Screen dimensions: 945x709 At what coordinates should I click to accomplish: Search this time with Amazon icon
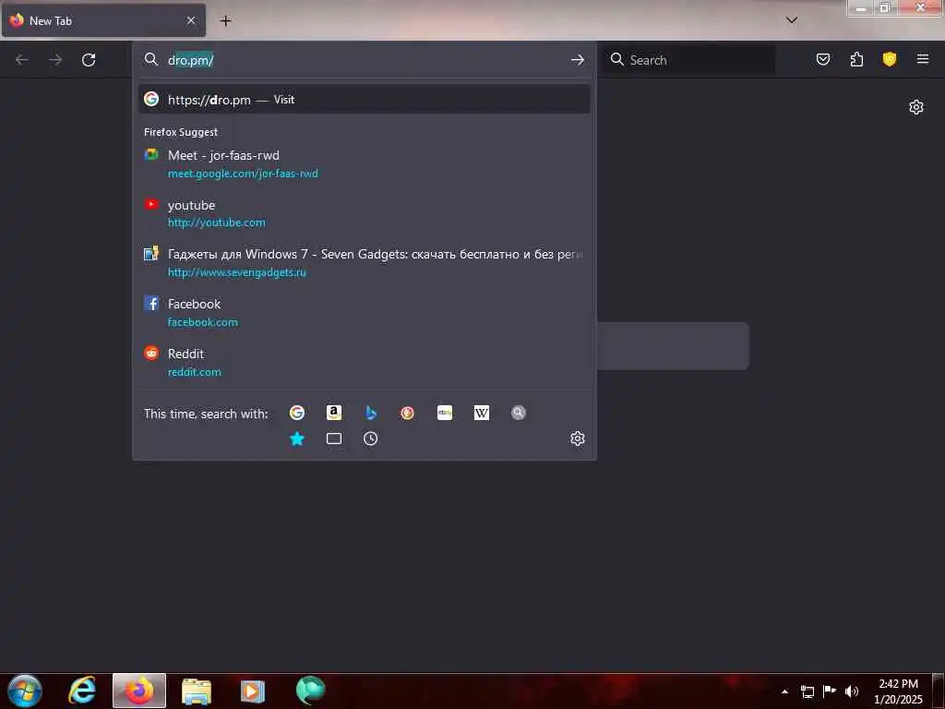click(334, 413)
